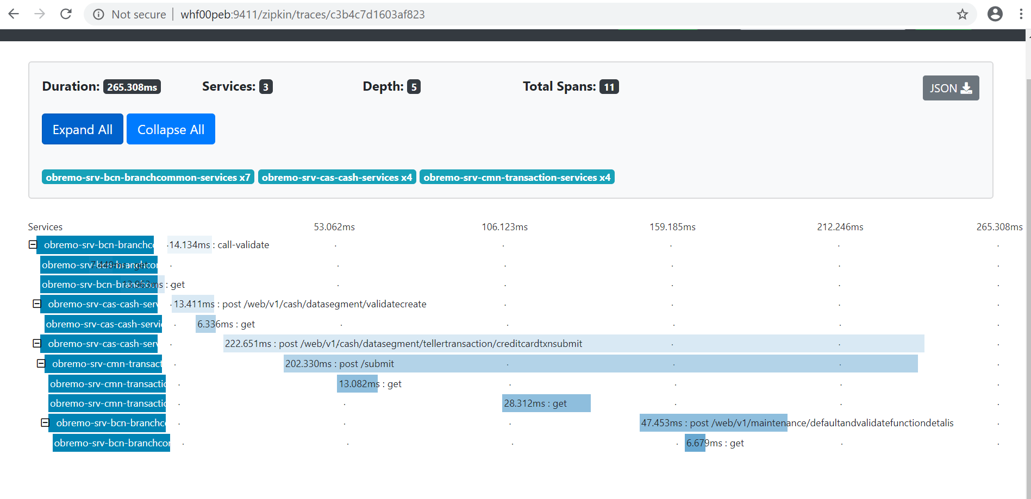This screenshot has width=1031, height=499.
Task: Click the Collapse All button
Action: pos(171,129)
